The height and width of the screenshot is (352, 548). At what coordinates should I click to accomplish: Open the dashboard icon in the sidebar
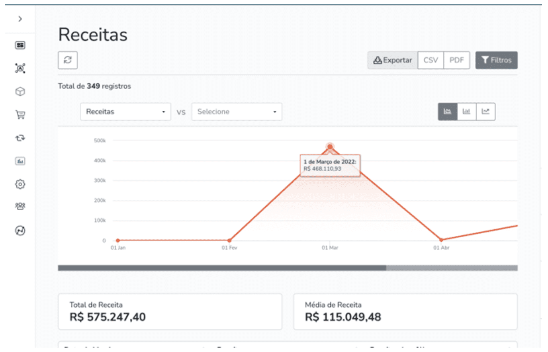pos(20,45)
